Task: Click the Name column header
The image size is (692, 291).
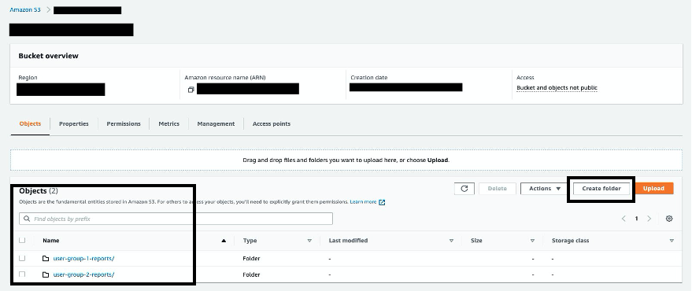Action: [x=50, y=241]
